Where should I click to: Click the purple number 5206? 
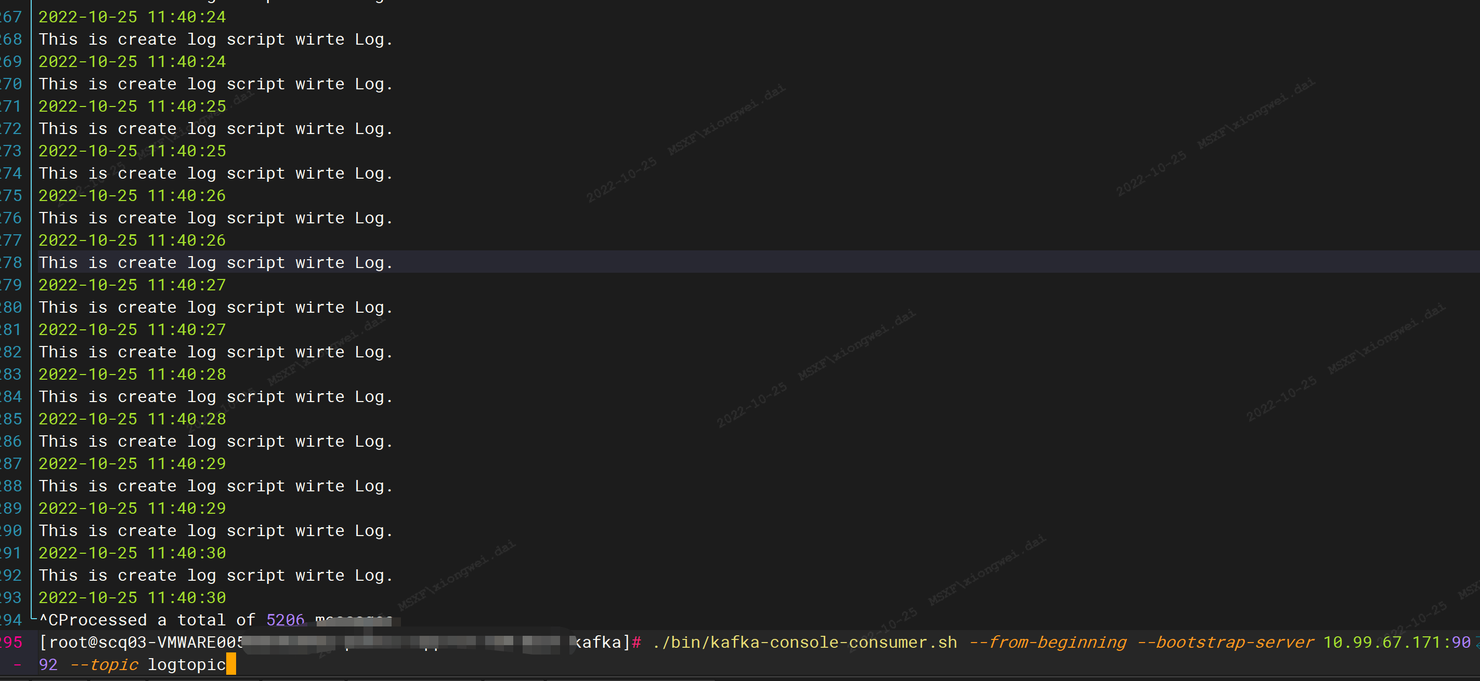click(285, 620)
